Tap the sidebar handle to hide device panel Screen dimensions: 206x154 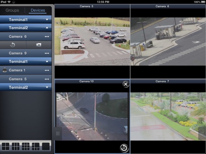click(x=58, y=134)
